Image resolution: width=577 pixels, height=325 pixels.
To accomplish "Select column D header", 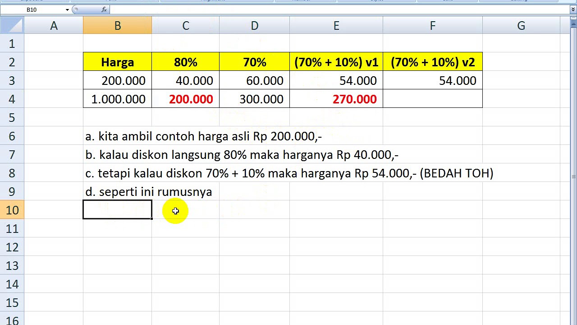I will (254, 26).
